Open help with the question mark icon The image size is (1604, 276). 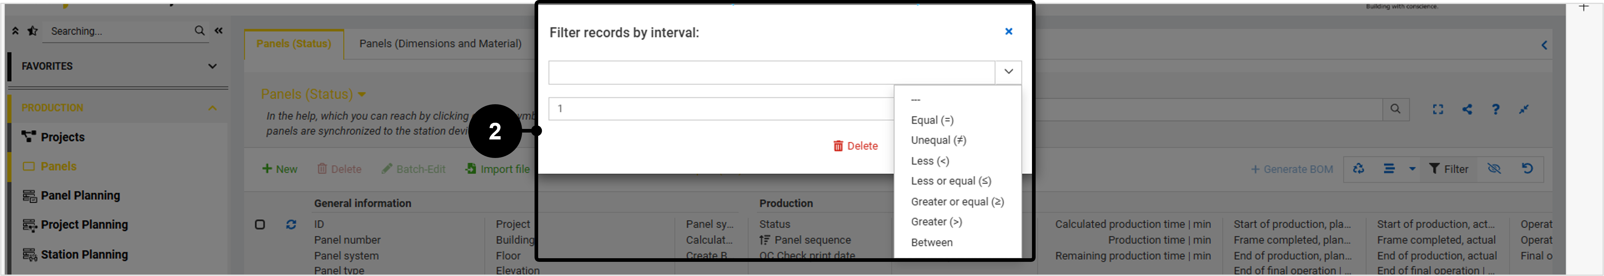click(x=1496, y=109)
